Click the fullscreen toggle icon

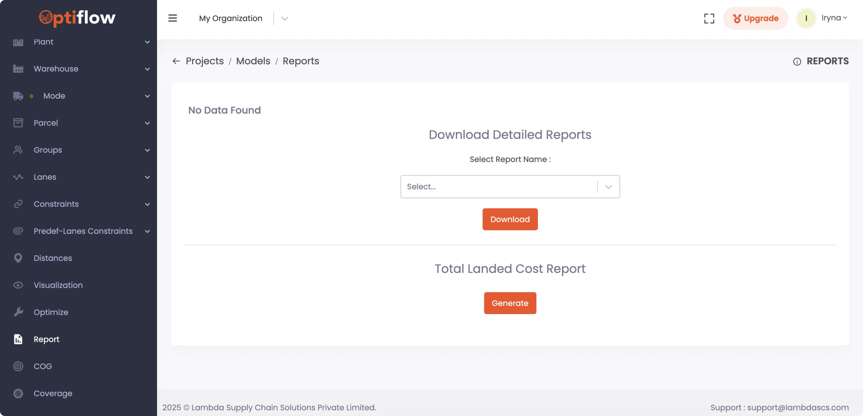(709, 18)
